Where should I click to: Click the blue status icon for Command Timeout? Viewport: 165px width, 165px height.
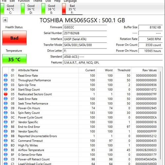[6, 141]
